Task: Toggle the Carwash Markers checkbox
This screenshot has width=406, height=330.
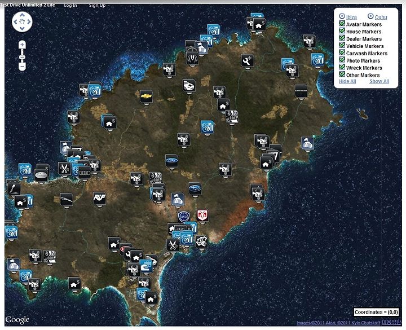Action: (x=342, y=52)
